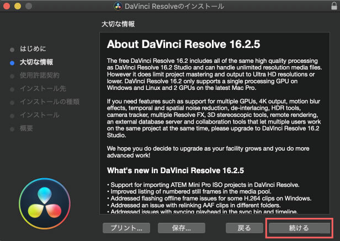Click the line about relinking AAF clips

[194, 205]
